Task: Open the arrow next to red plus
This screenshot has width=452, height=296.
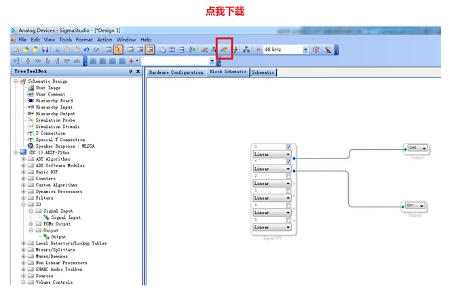Action: pos(137,61)
